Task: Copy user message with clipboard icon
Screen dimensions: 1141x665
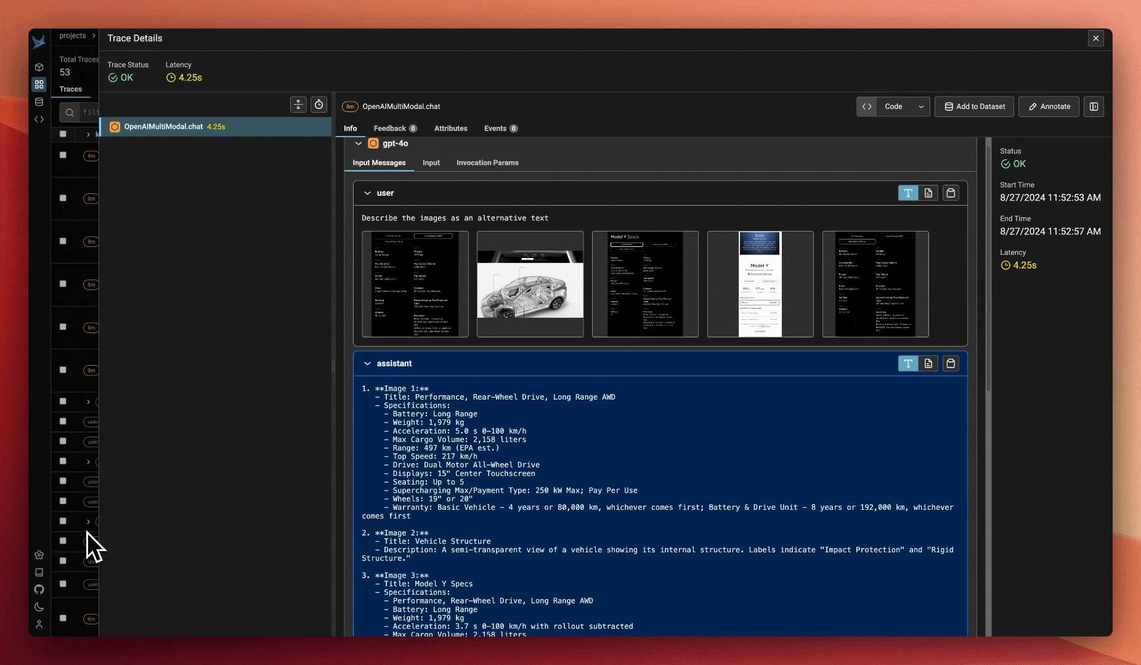Action: pos(951,193)
